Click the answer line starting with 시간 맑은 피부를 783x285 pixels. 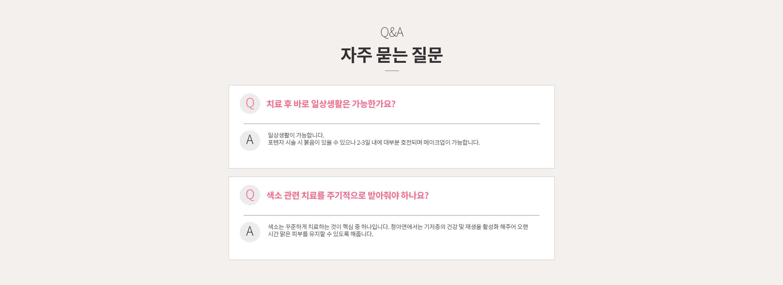[320, 234]
